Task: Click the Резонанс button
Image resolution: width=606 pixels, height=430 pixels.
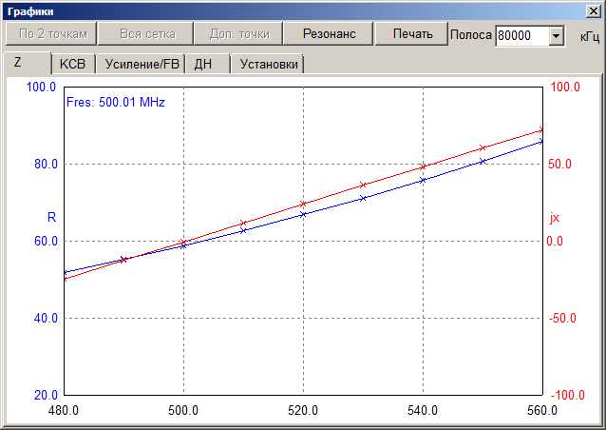Action: 329,34
